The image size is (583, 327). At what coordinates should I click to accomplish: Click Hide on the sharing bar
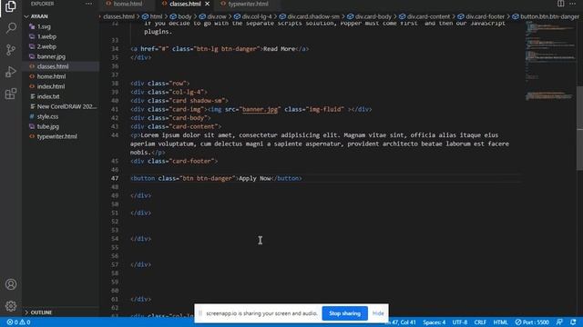click(378, 313)
